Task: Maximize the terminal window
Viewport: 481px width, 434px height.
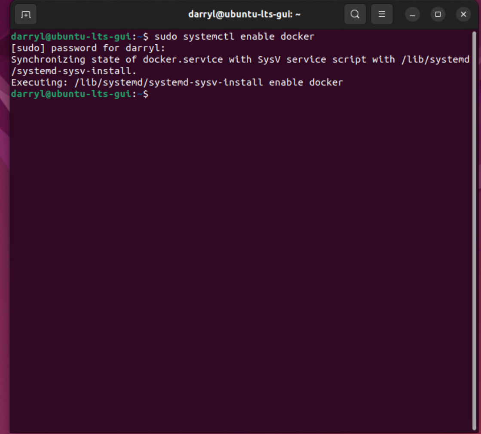Action: click(x=438, y=15)
